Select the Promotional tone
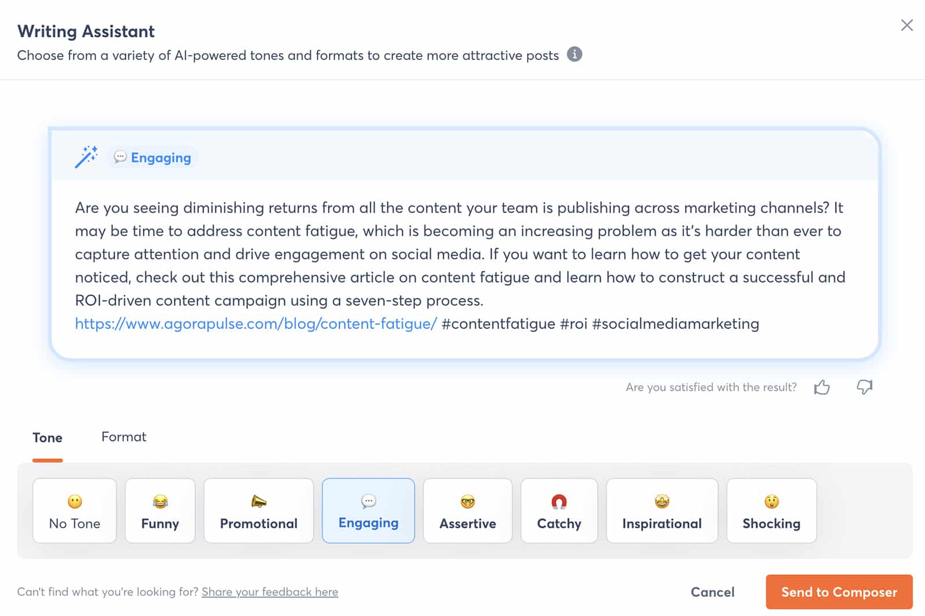Image resolution: width=925 pixels, height=616 pixels. 258,511
